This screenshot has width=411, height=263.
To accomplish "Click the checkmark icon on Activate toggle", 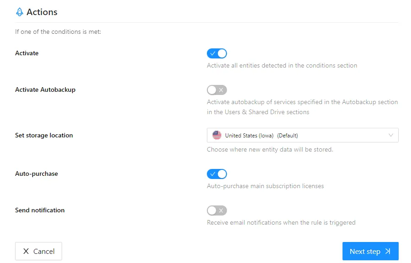I will [x=214, y=53].
